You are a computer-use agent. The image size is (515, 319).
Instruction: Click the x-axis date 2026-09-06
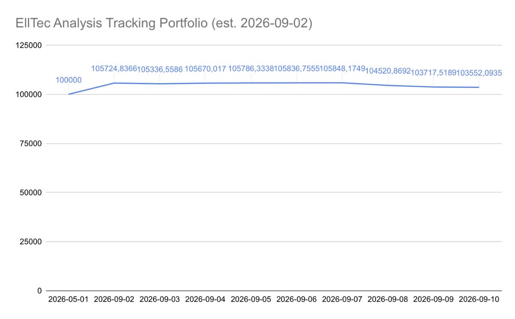pyautogui.click(x=297, y=300)
